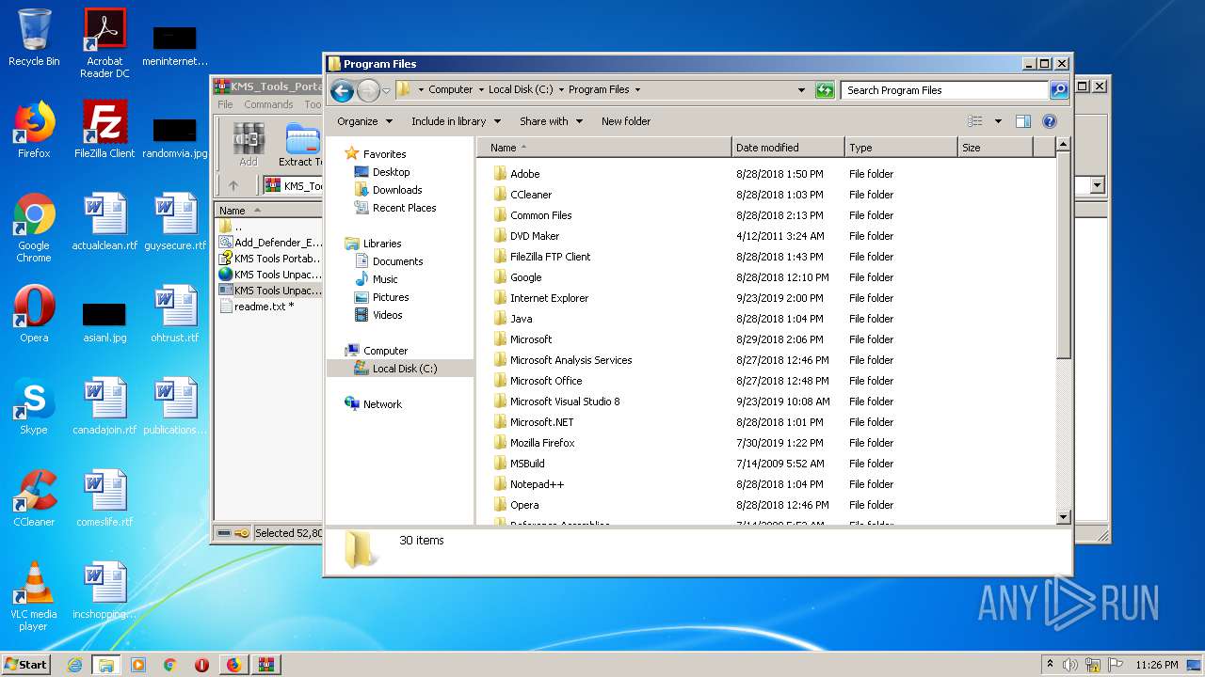The image size is (1205, 677).
Task: Click the search magnifier icon
Action: (x=1059, y=90)
